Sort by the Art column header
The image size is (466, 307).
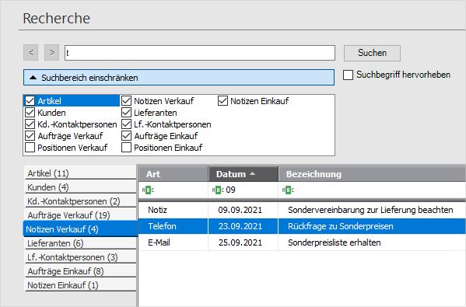coord(173,174)
